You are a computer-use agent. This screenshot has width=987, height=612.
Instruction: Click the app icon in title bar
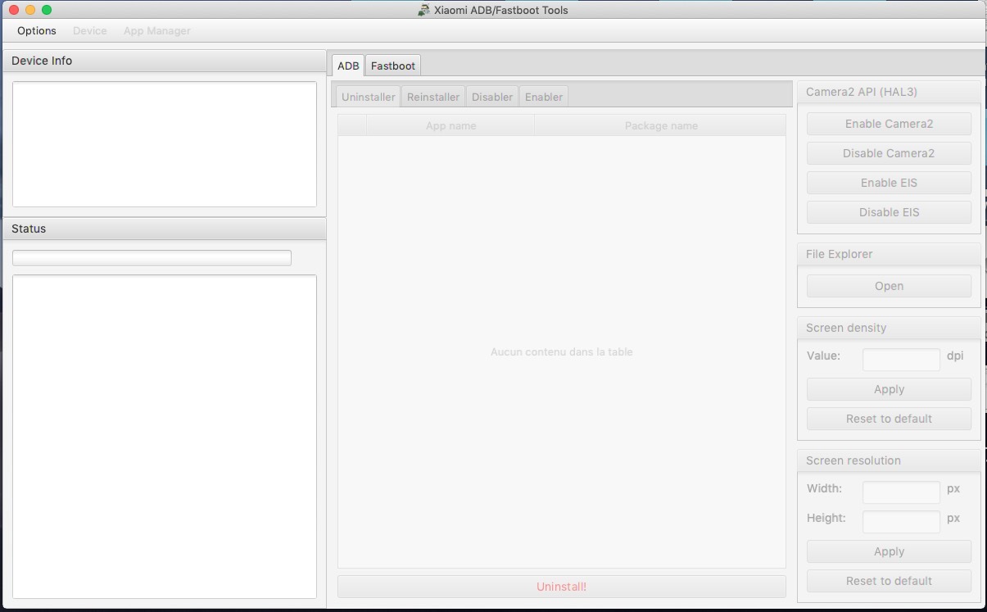coord(423,10)
